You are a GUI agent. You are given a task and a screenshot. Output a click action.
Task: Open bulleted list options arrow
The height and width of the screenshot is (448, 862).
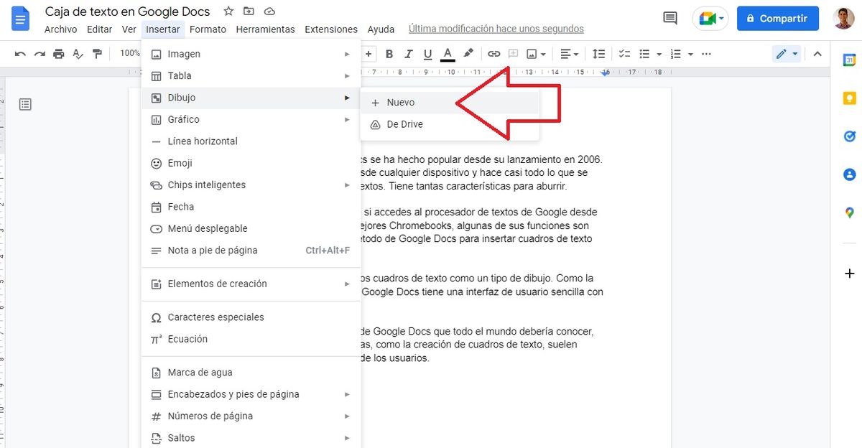[x=659, y=54]
